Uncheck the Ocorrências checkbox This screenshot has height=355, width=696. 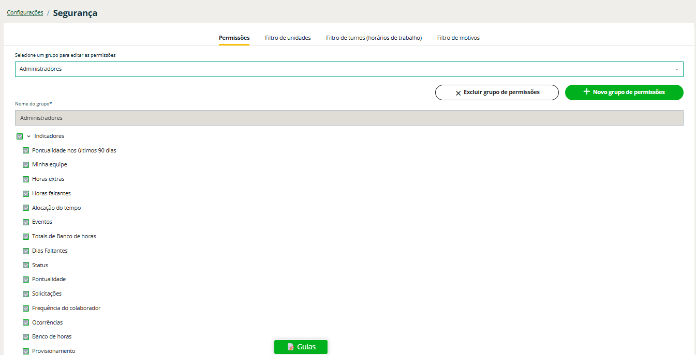coord(26,323)
